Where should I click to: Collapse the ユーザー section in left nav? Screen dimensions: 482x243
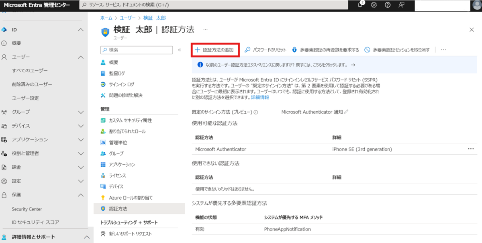click(80, 57)
